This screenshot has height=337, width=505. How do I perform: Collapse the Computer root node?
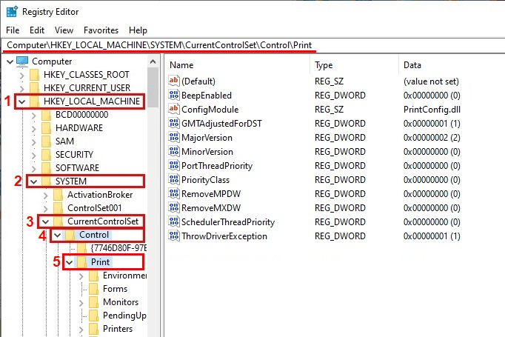[10, 61]
